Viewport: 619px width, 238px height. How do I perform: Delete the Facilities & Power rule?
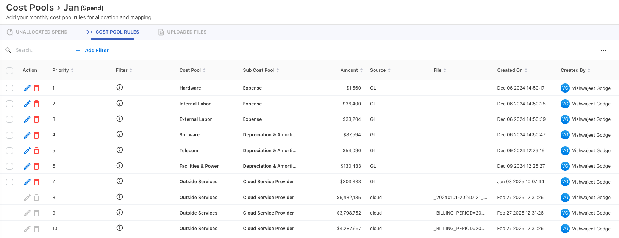click(x=36, y=166)
